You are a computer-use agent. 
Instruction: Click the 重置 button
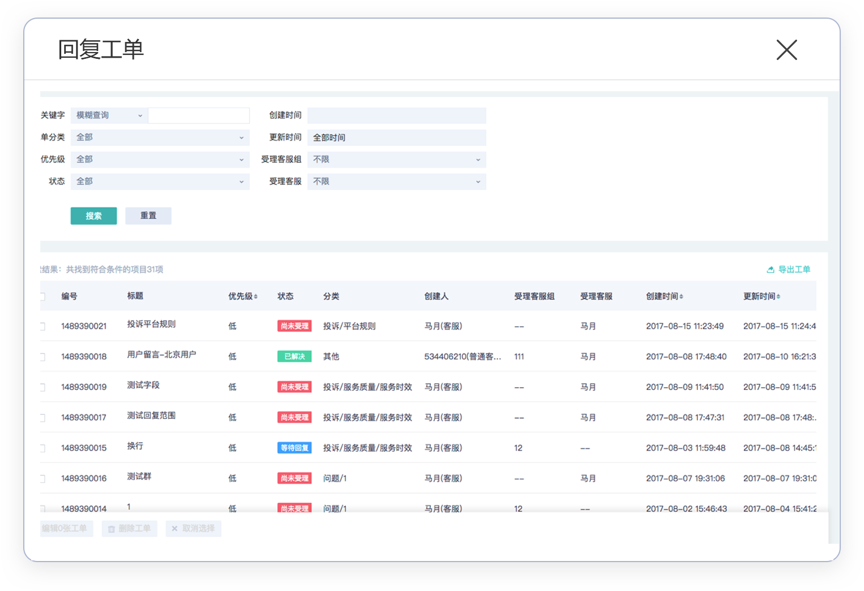[148, 216]
